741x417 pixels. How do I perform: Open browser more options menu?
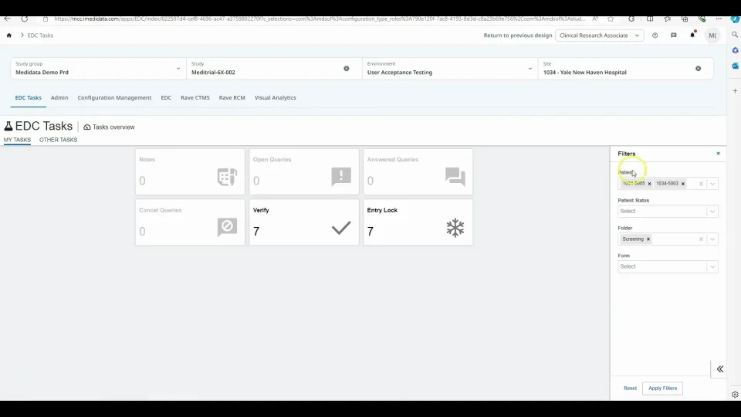tap(719, 19)
